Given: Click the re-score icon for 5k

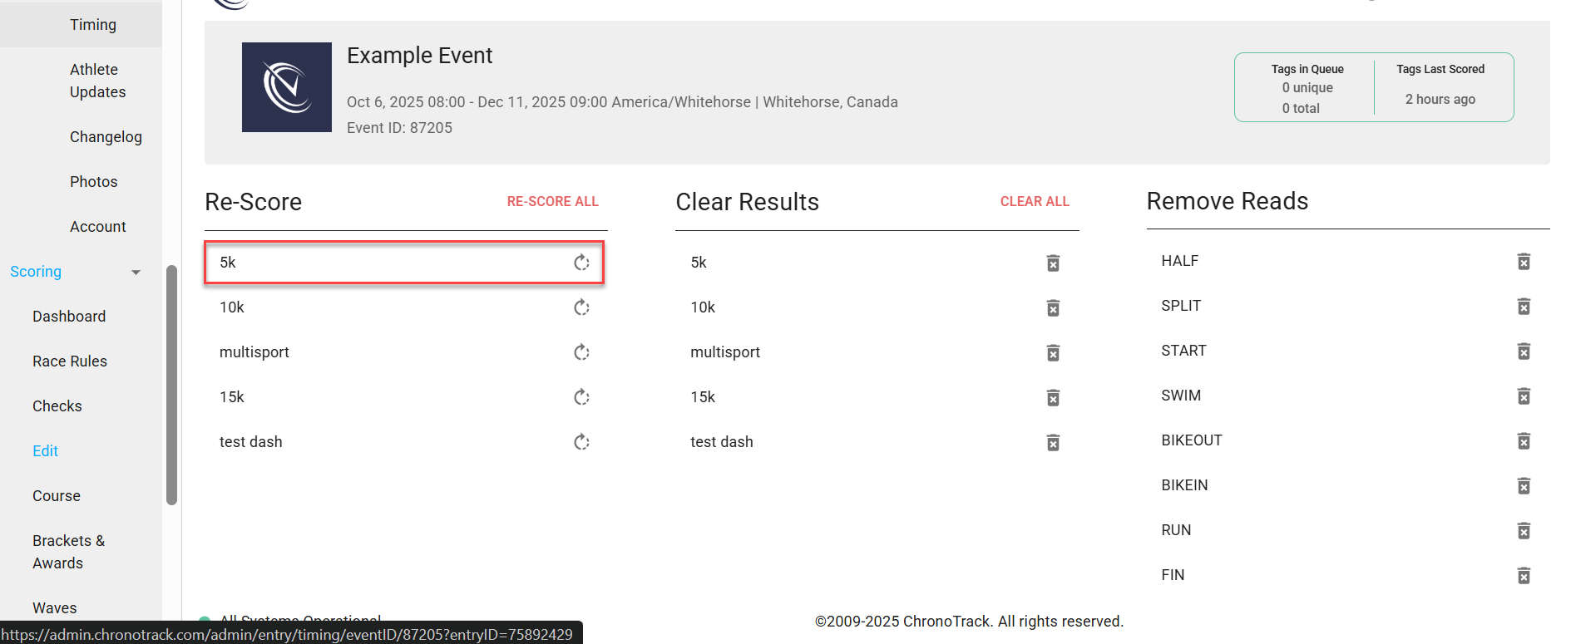Looking at the screenshot, I should pos(581,263).
